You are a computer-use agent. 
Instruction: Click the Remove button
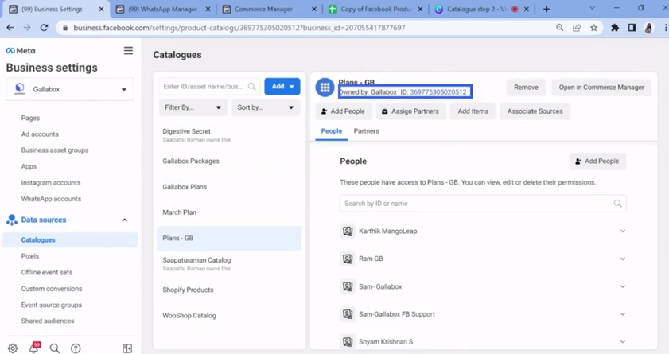526,88
